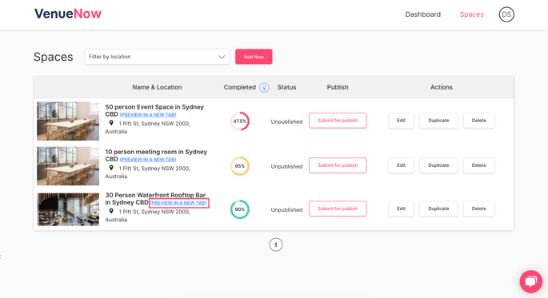The height and width of the screenshot is (298, 548).
Task: Click the '30 Person Waterfront Rooftop Bar' title
Action: pos(155,199)
